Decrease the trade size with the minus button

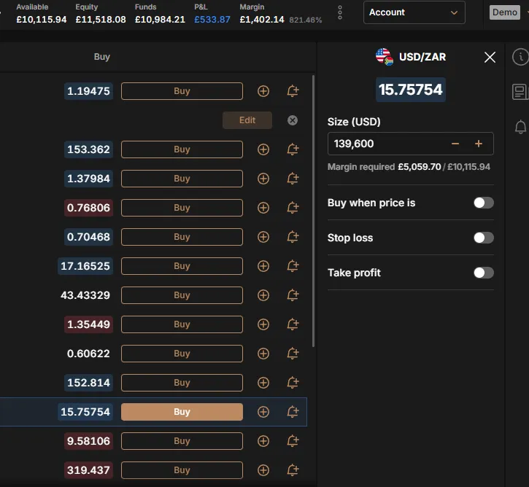(x=455, y=144)
